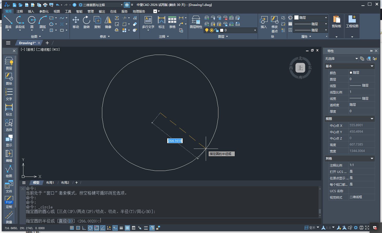Image resolution: width=382 pixels, height=233 pixels.
Task: Click the Print icon in quick access toolbar
Action: [45, 5]
